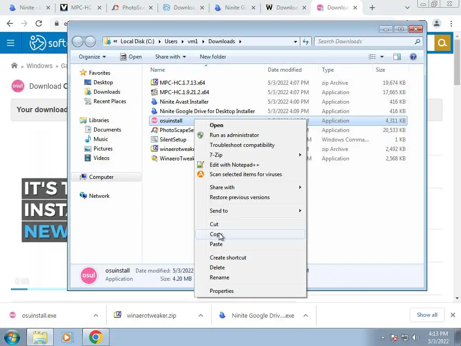This screenshot has height=346, width=461.
Task: Click Chrome reload page icon
Action: point(39,23)
